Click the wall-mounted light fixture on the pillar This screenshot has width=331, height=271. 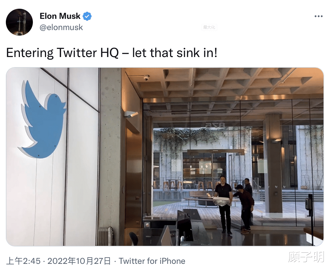(131, 114)
